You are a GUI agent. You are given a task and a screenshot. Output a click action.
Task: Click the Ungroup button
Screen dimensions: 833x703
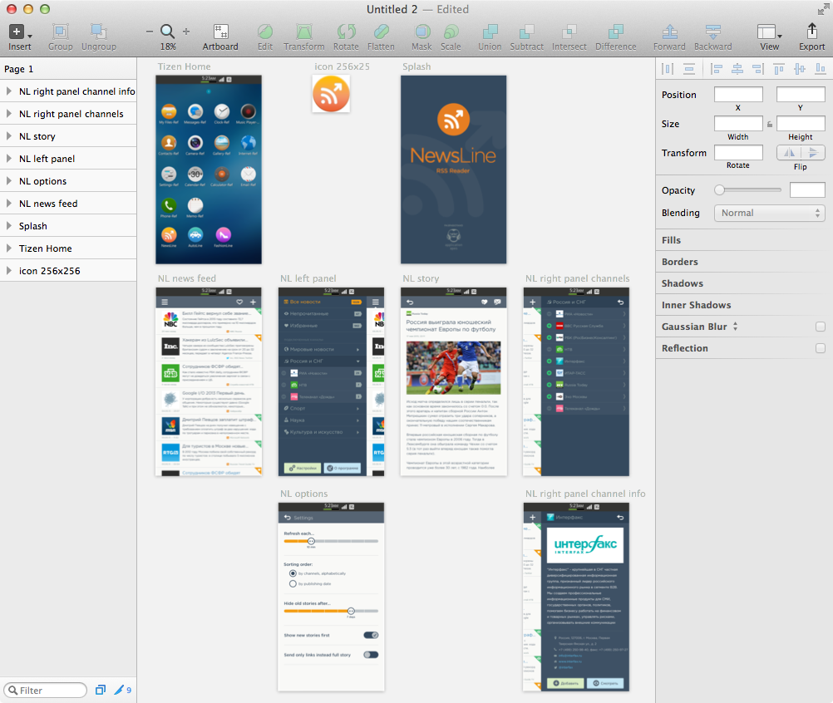98,33
